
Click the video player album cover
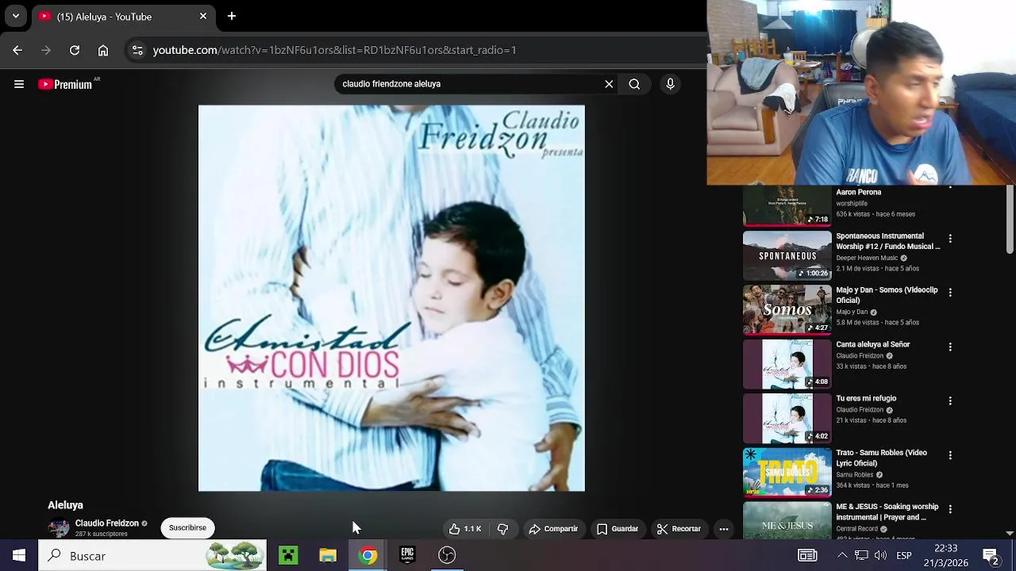pos(391,298)
